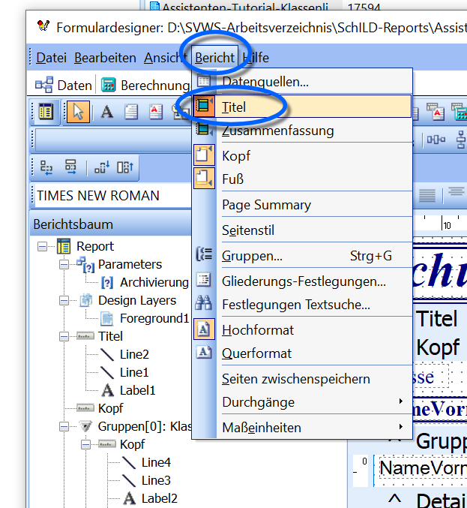Click the space horizontally alignment icon

click(436, 140)
